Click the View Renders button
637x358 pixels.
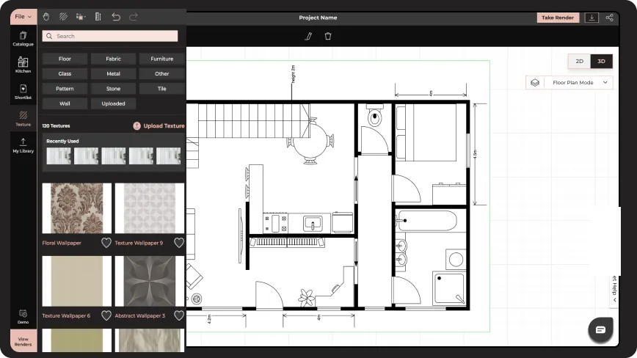pyautogui.click(x=23, y=341)
